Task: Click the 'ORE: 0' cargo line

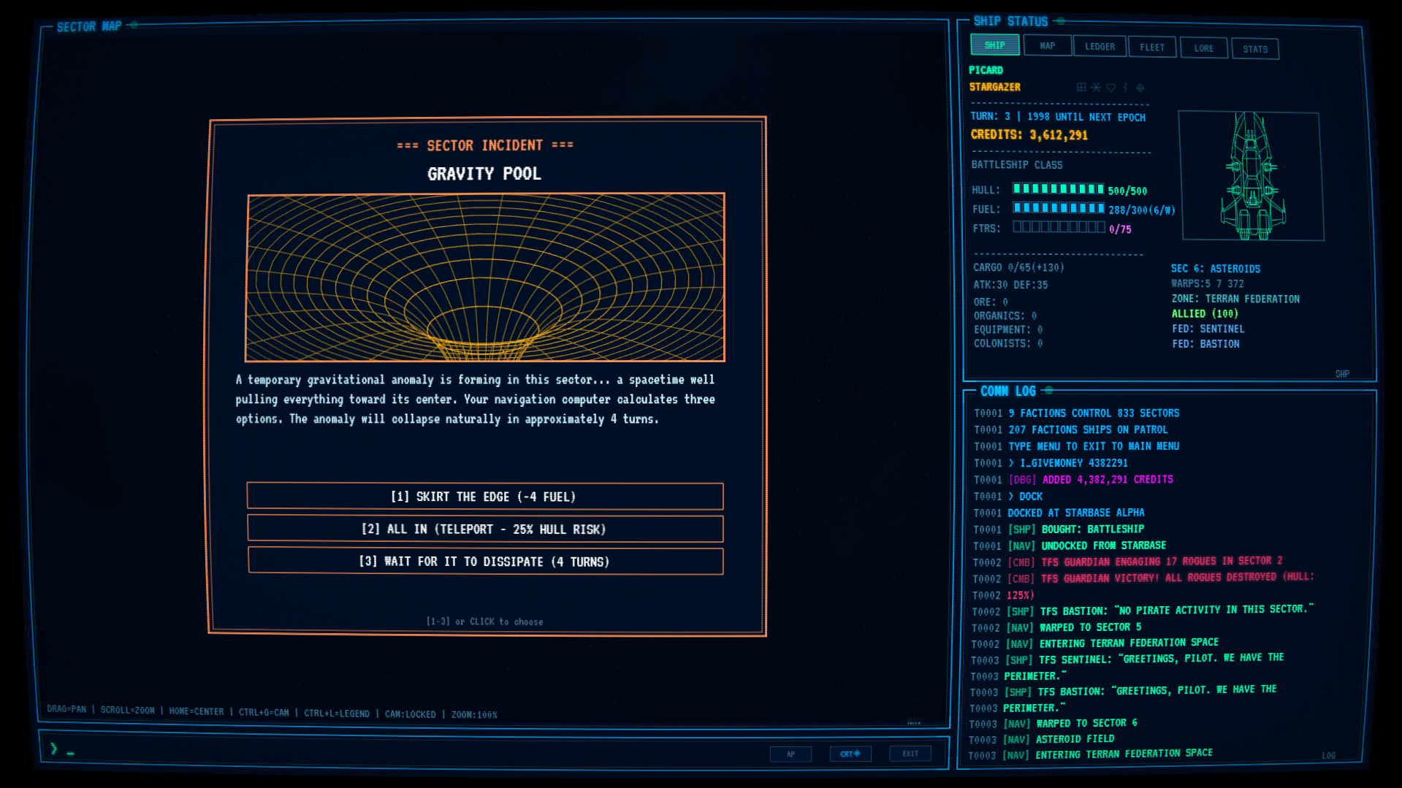Action: pyautogui.click(x=991, y=302)
